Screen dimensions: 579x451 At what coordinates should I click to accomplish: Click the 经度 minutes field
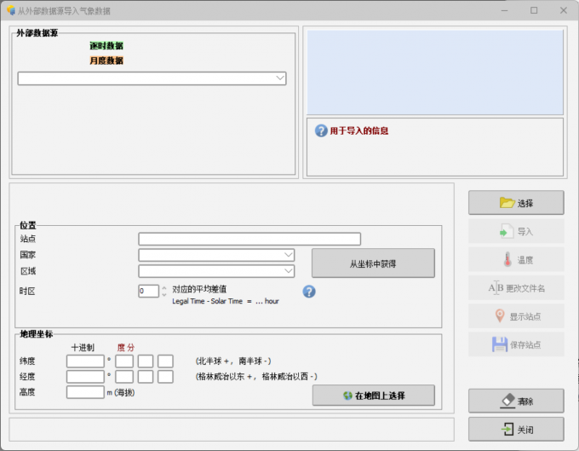146,377
